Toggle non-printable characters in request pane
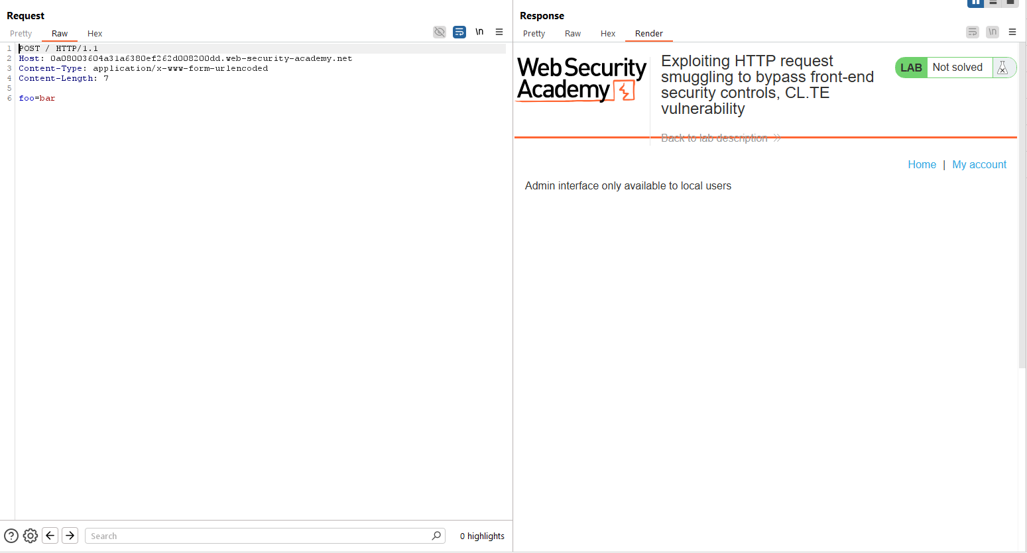This screenshot has height=553, width=1027. pos(479,32)
